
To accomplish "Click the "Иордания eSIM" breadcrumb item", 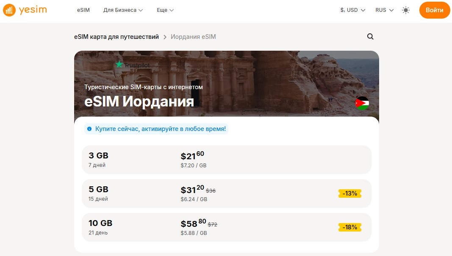I will [193, 37].
